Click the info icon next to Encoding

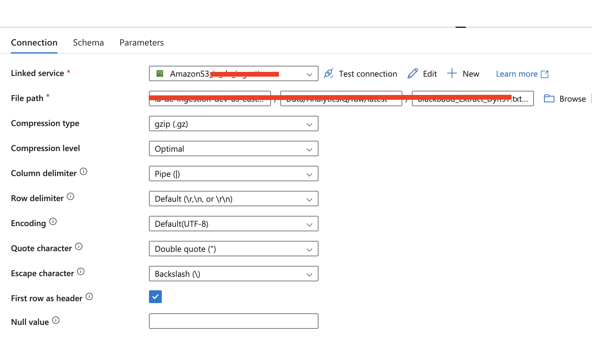click(53, 221)
